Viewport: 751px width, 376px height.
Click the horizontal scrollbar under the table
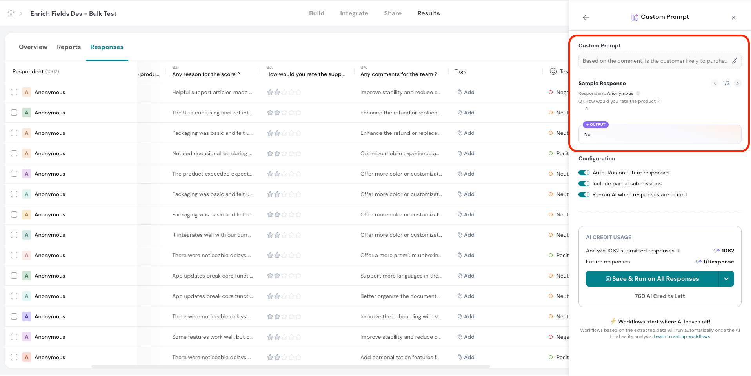pos(290,367)
